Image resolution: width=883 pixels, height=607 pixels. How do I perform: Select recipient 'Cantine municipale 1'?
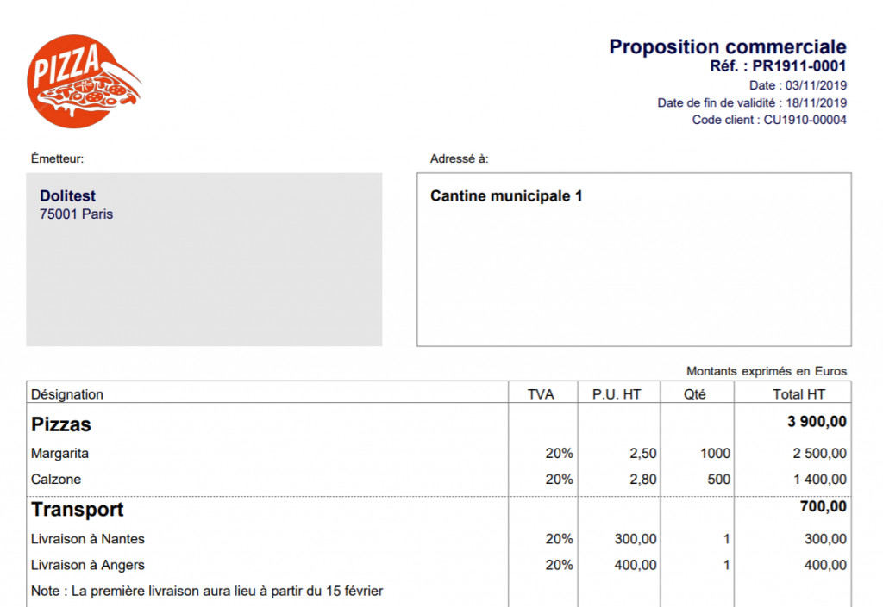pos(505,195)
